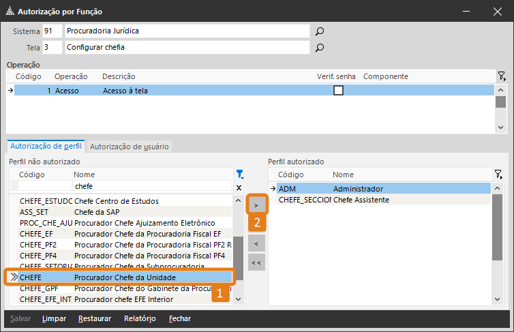This screenshot has height=332, width=514.
Task: Switch to the Autorização de usuário tab
Action: coord(130,146)
